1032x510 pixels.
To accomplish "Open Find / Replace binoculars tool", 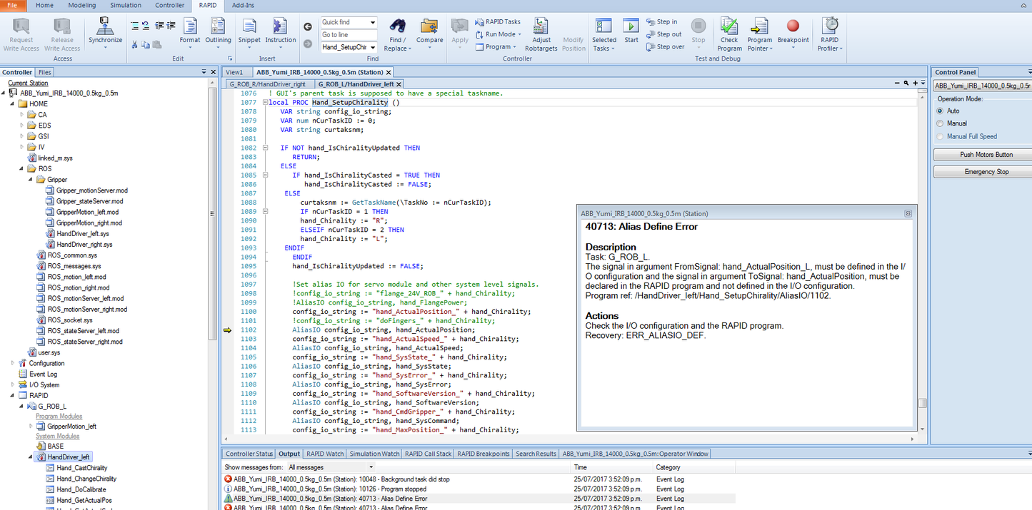I will (397, 34).
